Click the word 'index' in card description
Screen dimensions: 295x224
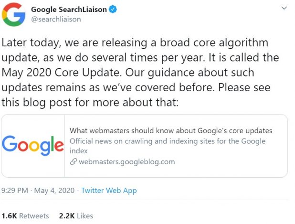pos(79,151)
